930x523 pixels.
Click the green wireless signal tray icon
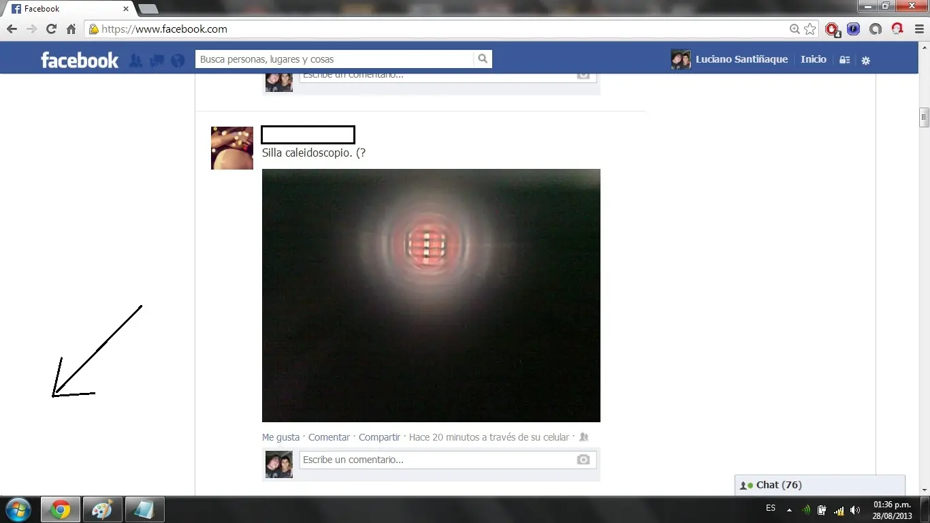806,509
